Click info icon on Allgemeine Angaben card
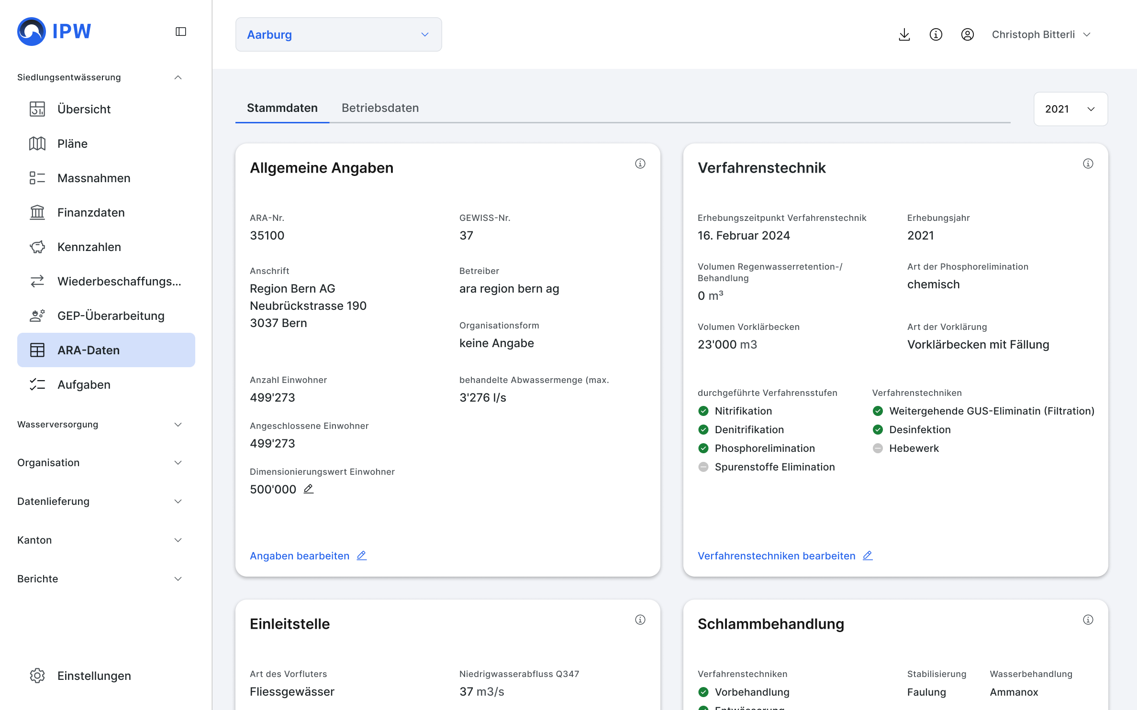 pyautogui.click(x=640, y=164)
